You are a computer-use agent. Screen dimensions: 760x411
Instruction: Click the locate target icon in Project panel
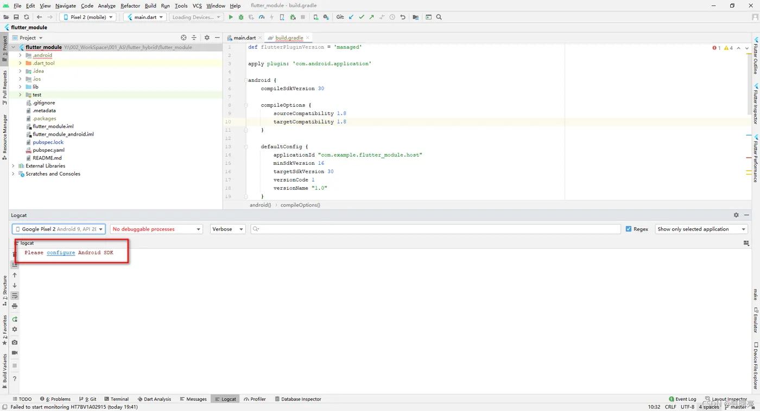click(x=183, y=38)
